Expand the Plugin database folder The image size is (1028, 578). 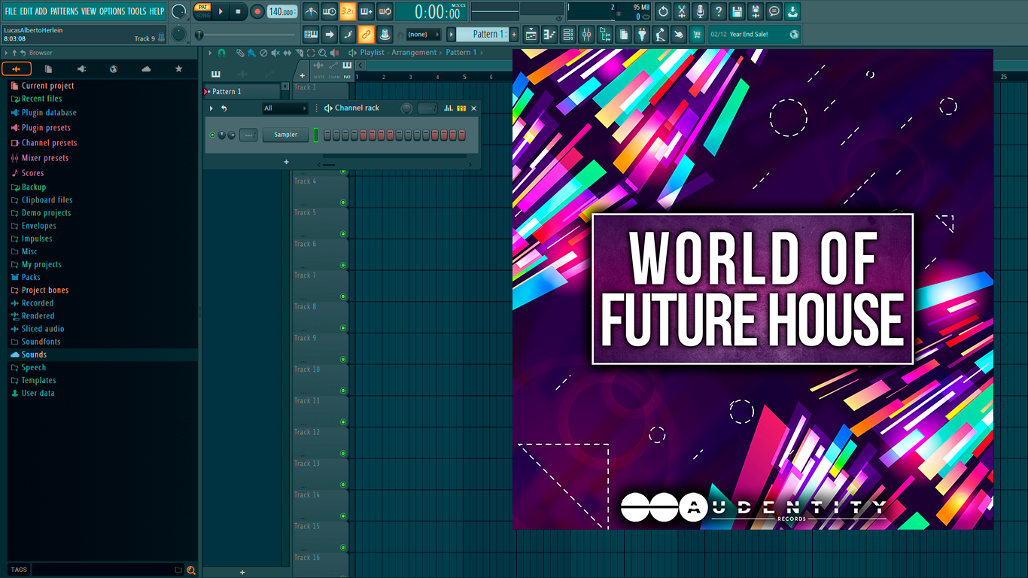(49, 113)
